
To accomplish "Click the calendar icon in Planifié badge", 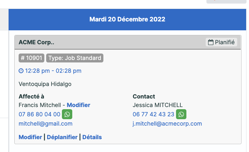I will click(211, 42).
